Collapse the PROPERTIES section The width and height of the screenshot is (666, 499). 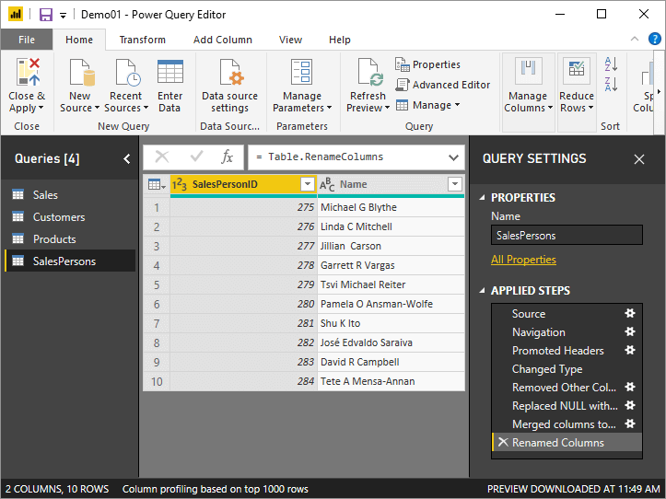coord(482,197)
